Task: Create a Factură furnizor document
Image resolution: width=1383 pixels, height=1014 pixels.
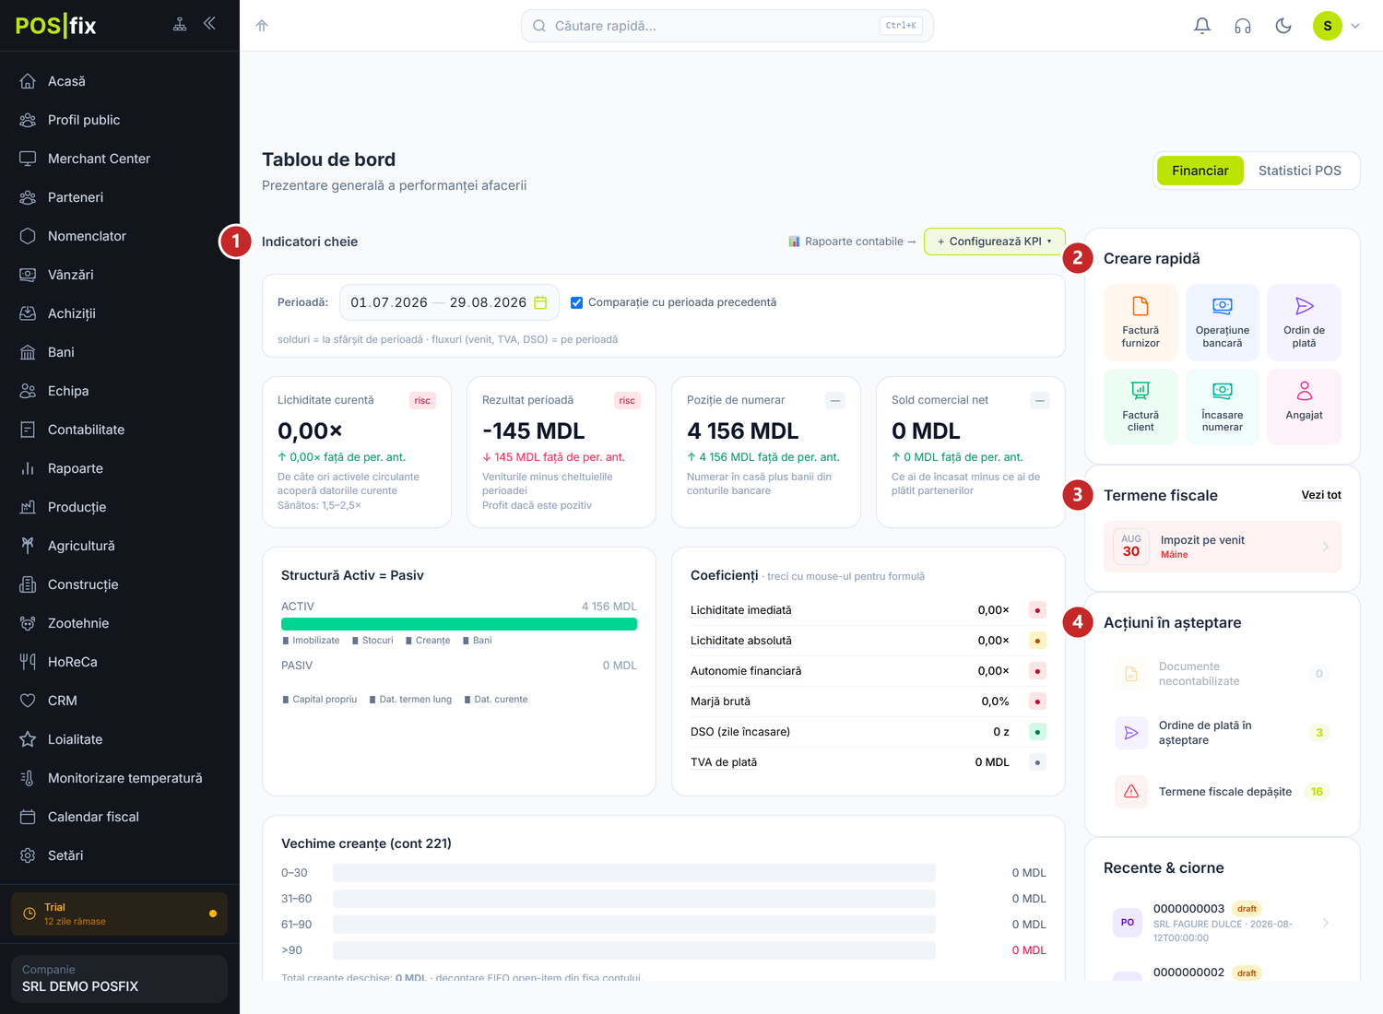Action: click(1141, 322)
